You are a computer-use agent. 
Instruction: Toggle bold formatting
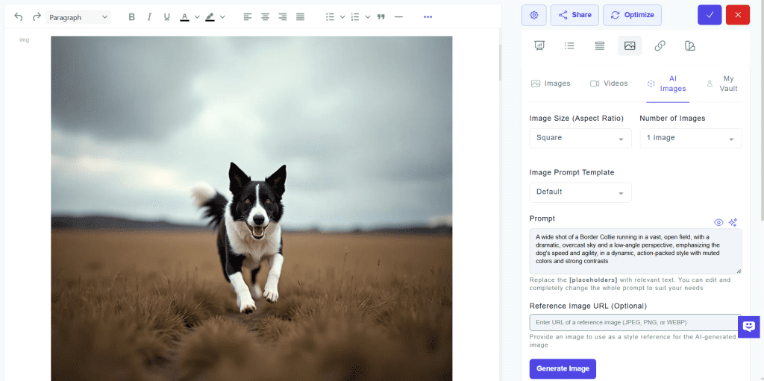pos(132,16)
